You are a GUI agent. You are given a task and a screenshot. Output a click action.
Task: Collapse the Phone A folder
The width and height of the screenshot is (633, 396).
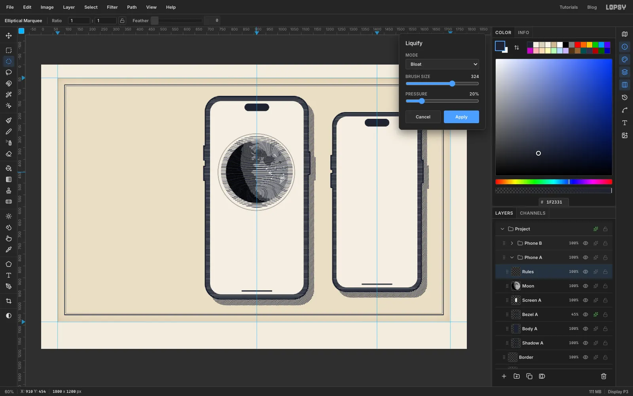512,257
